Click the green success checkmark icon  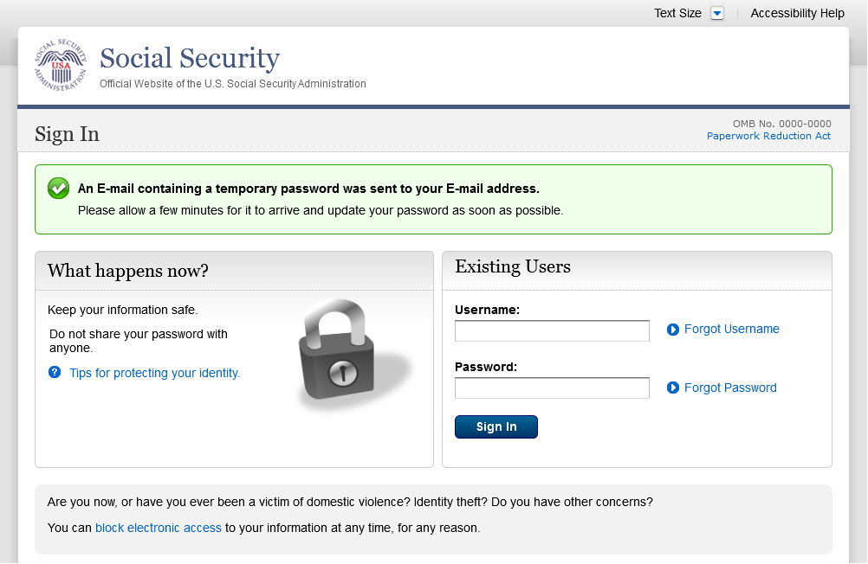[58, 188]
